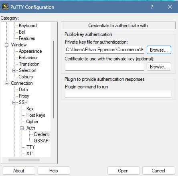Select the Window category
Image resolution: width=178 pixels, height=176 pixels.
[19, 45]
